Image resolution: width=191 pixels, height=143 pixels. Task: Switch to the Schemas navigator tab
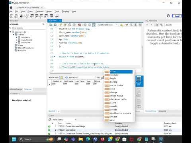tap(28, 89)
